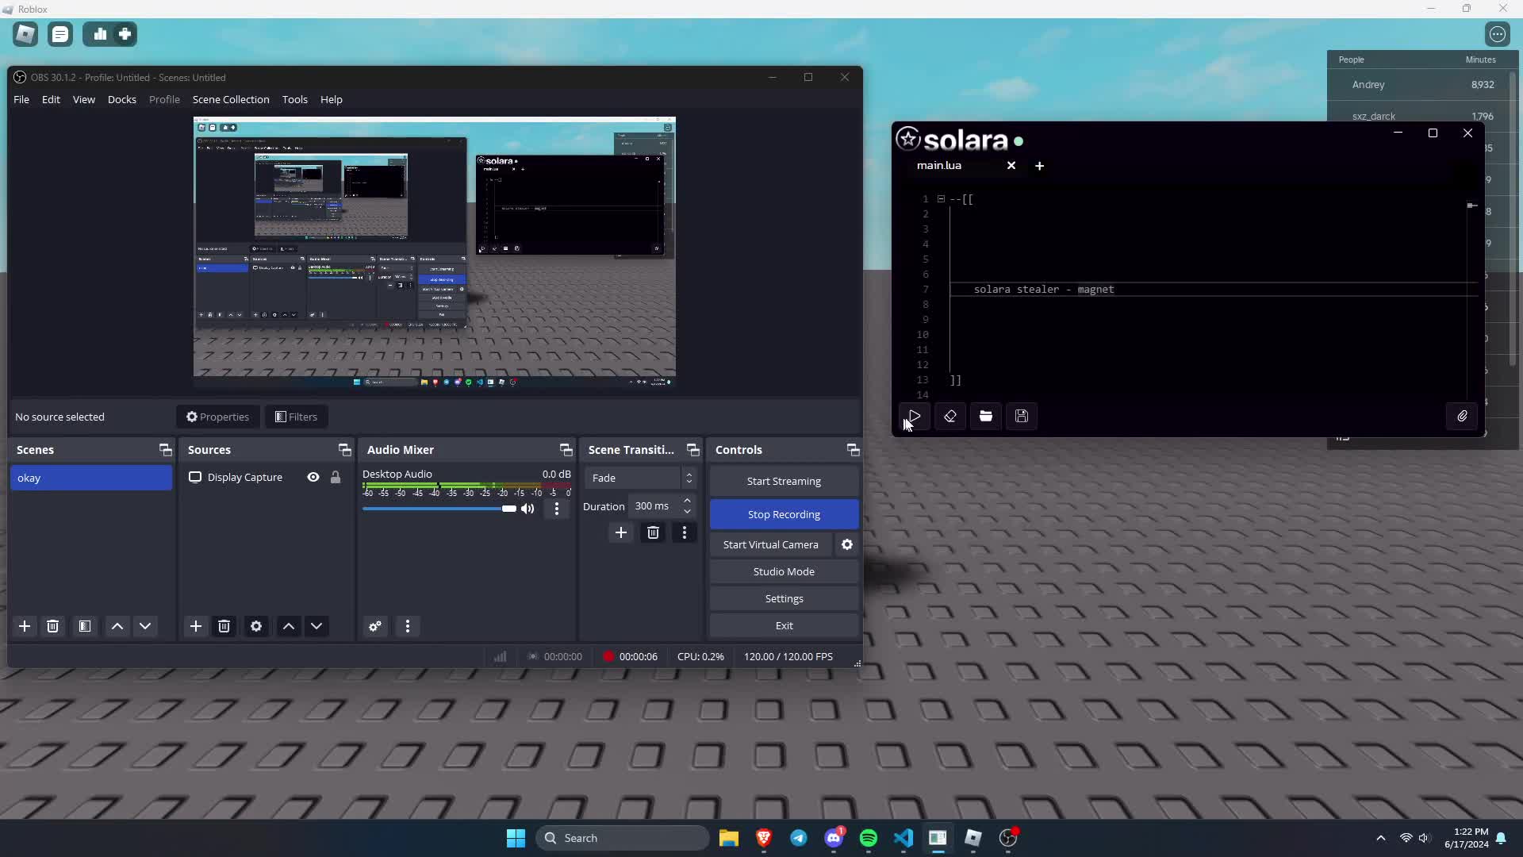Save main.lua using the disk icon
Image resolution: width=1523 pixels, height=857 pixels.
[x=1022, y=417]
